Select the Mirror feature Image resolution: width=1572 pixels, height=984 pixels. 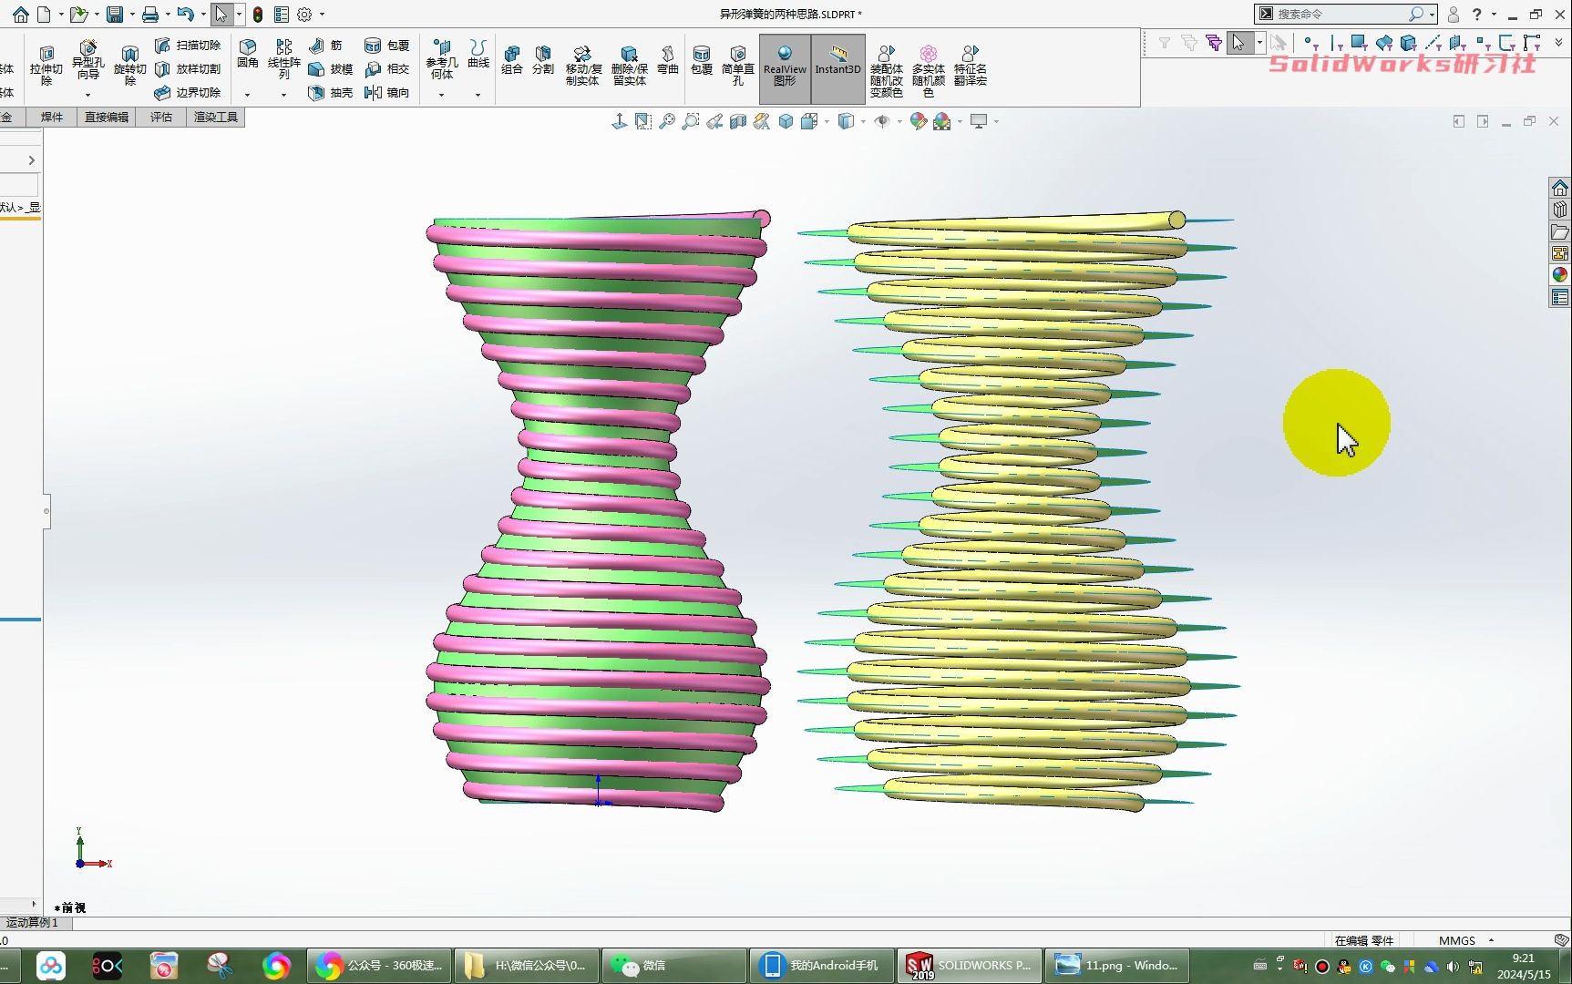(387, 92)
